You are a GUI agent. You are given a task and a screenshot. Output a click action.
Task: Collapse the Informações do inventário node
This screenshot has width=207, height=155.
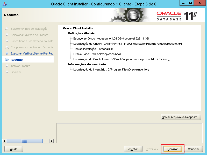point(65,64)
